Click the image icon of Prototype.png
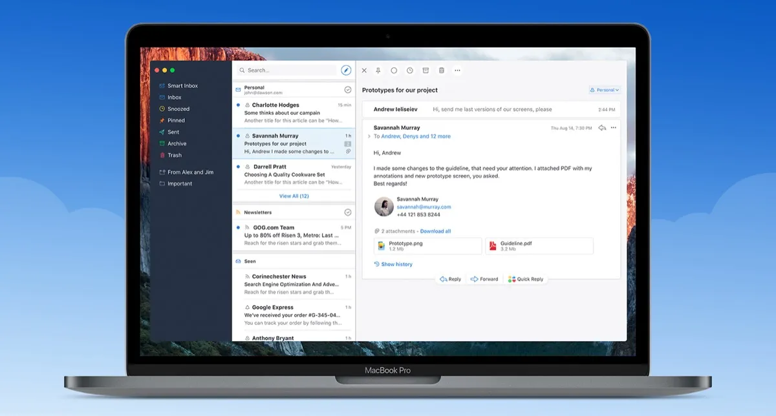The width and height of the screenshot is (776, 416). tap(382, 245)
